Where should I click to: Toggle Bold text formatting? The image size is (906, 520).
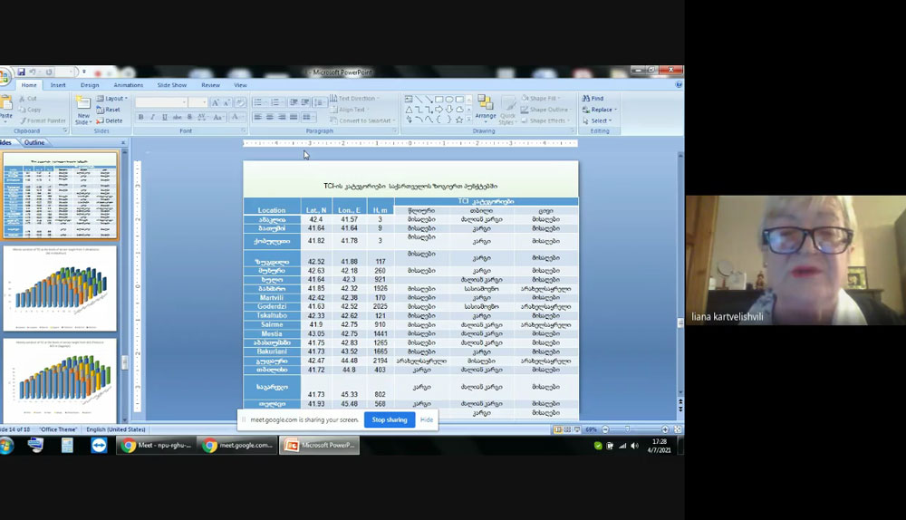coord(140,117)
